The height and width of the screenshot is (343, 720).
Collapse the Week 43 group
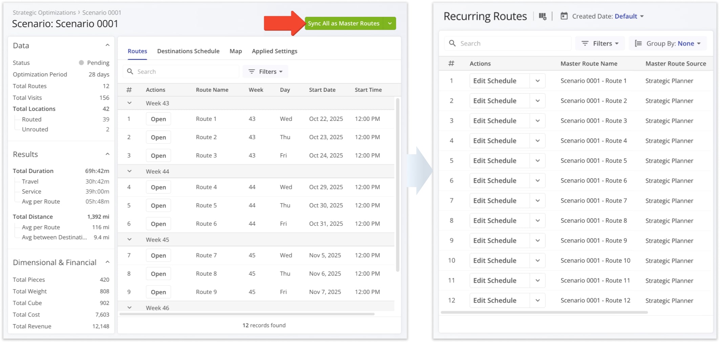[129, 103]
